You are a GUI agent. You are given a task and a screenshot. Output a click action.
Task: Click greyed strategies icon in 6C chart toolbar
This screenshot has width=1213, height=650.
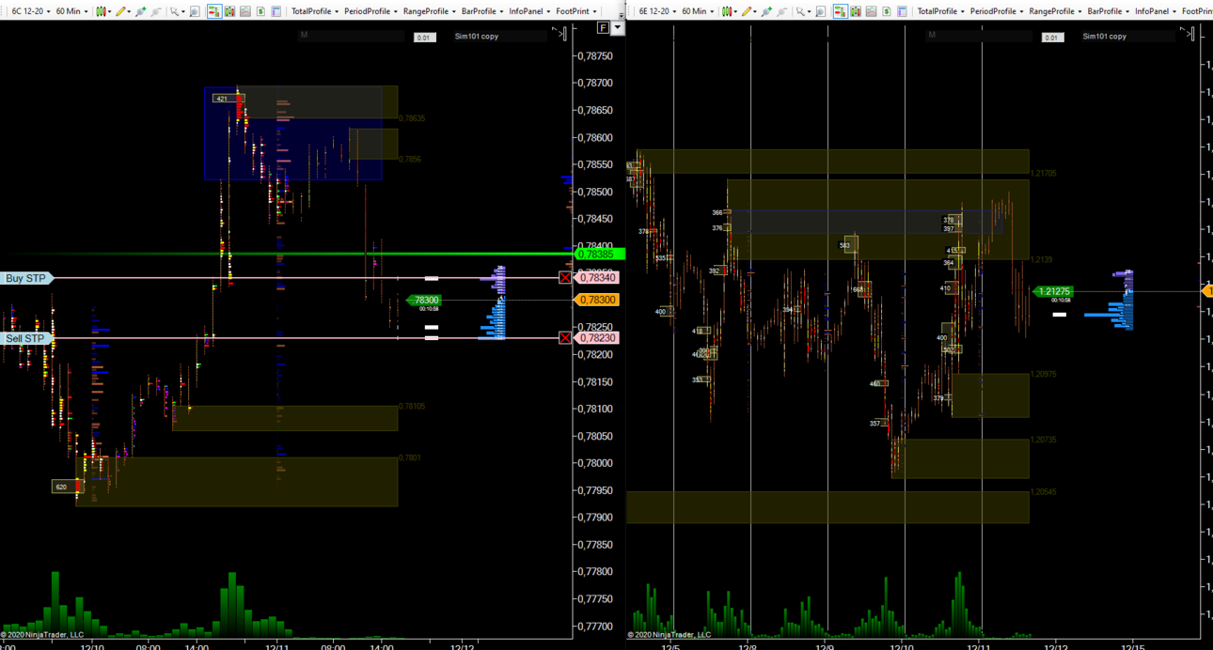click(x=156, y=11)
